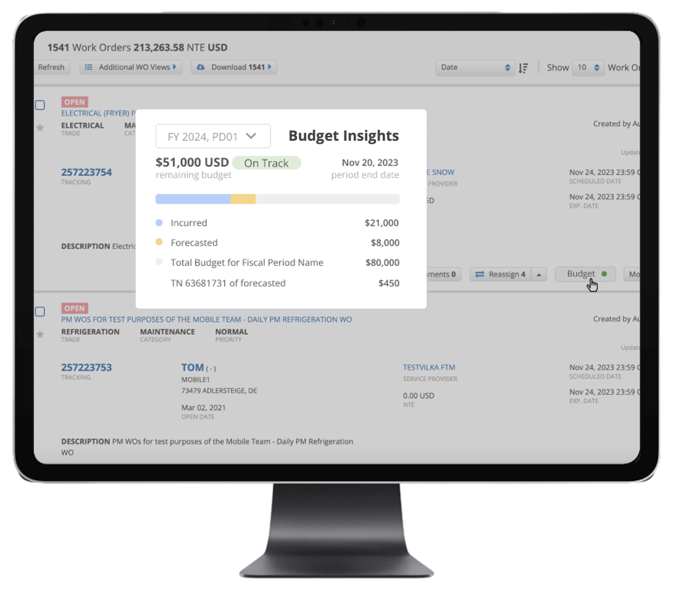Click the blue Incurred portion of budget bar

[193, 199]
